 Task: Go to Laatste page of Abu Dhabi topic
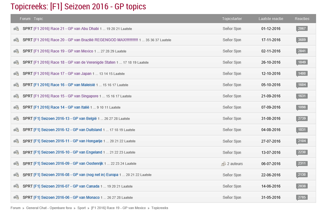[126, 29]
